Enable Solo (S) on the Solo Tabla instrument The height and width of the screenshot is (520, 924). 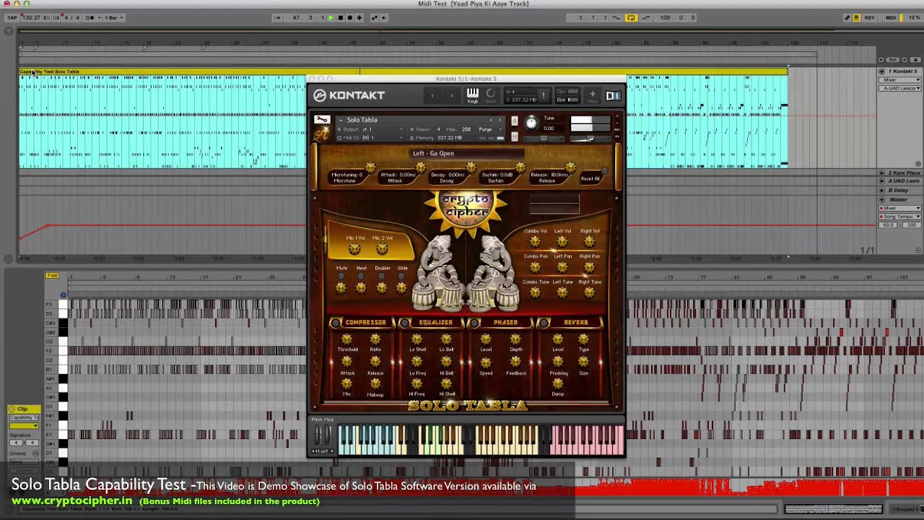pyautogui.click(x=515, y=120)
